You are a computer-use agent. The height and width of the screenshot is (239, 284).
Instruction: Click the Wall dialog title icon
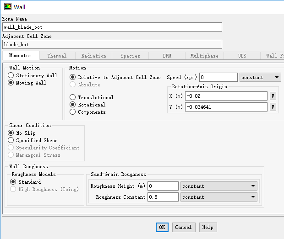[8, 7]
